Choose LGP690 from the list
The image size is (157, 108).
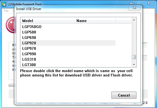point(68,38)
